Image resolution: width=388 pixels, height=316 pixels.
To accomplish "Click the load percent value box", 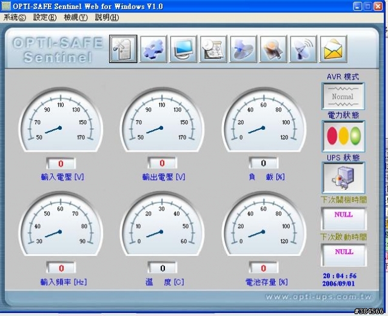I will click(x=264, y=163).
